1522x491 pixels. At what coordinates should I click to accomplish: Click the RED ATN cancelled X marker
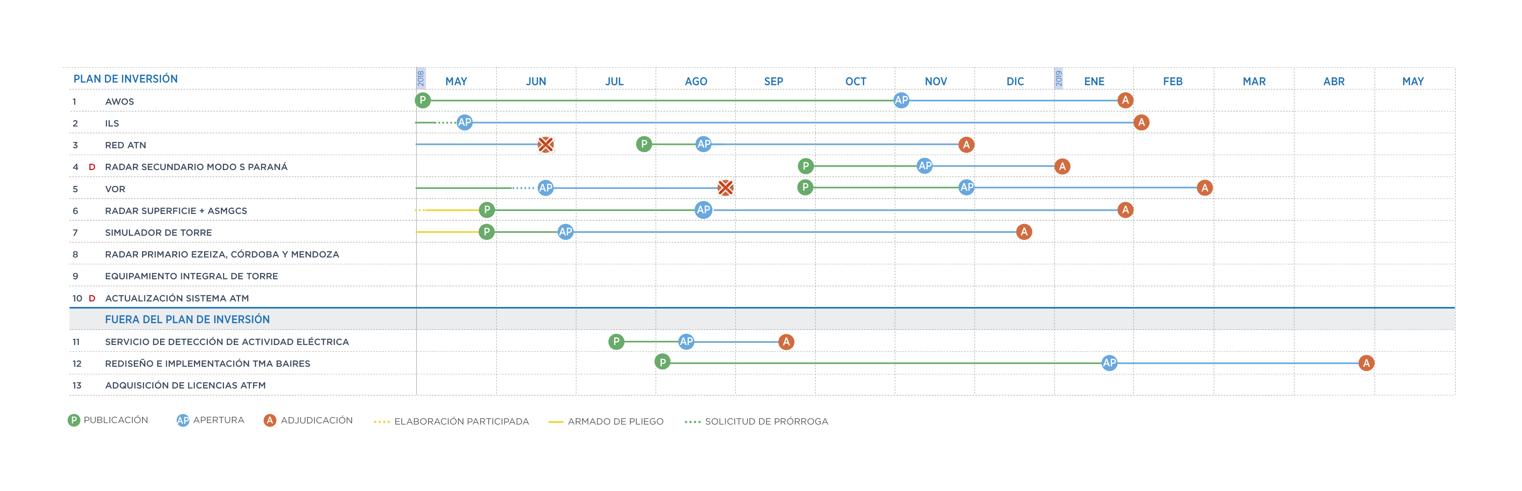pyautogui.click(x=545, y=144)
